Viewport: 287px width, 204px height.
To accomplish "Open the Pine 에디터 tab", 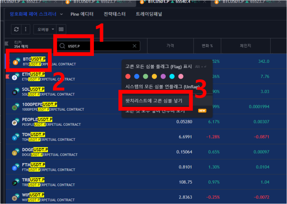I will [x=82, y=14].
